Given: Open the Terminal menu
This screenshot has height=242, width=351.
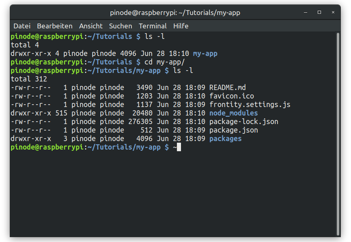Looking at the screenshot, I should click(153, 26).
